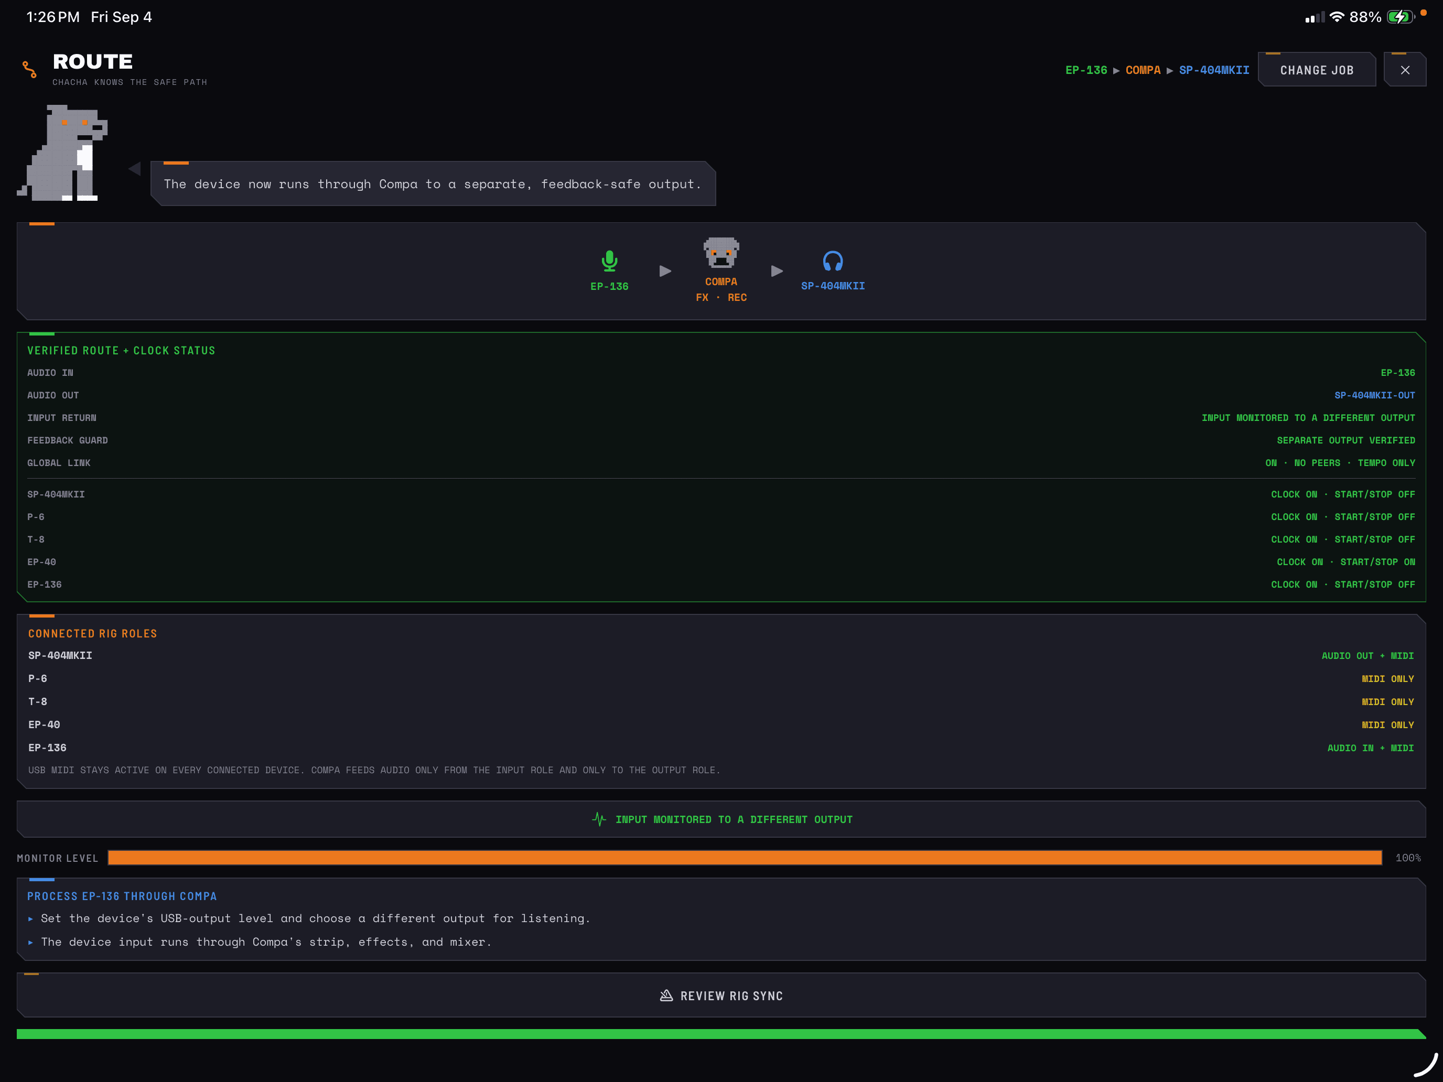Click the orange route icon beside ROUTE title

pyautogui.click(x=29, y=69)
